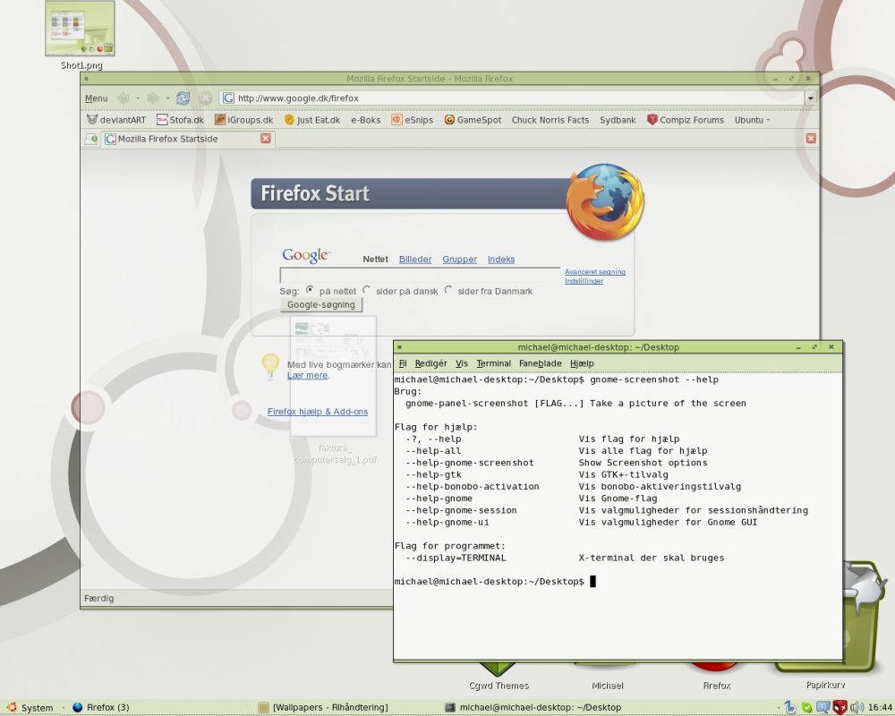The height and width of the screenshot is (716, 895).
Task: Open the terminal Fil menu
Action: 403,363
